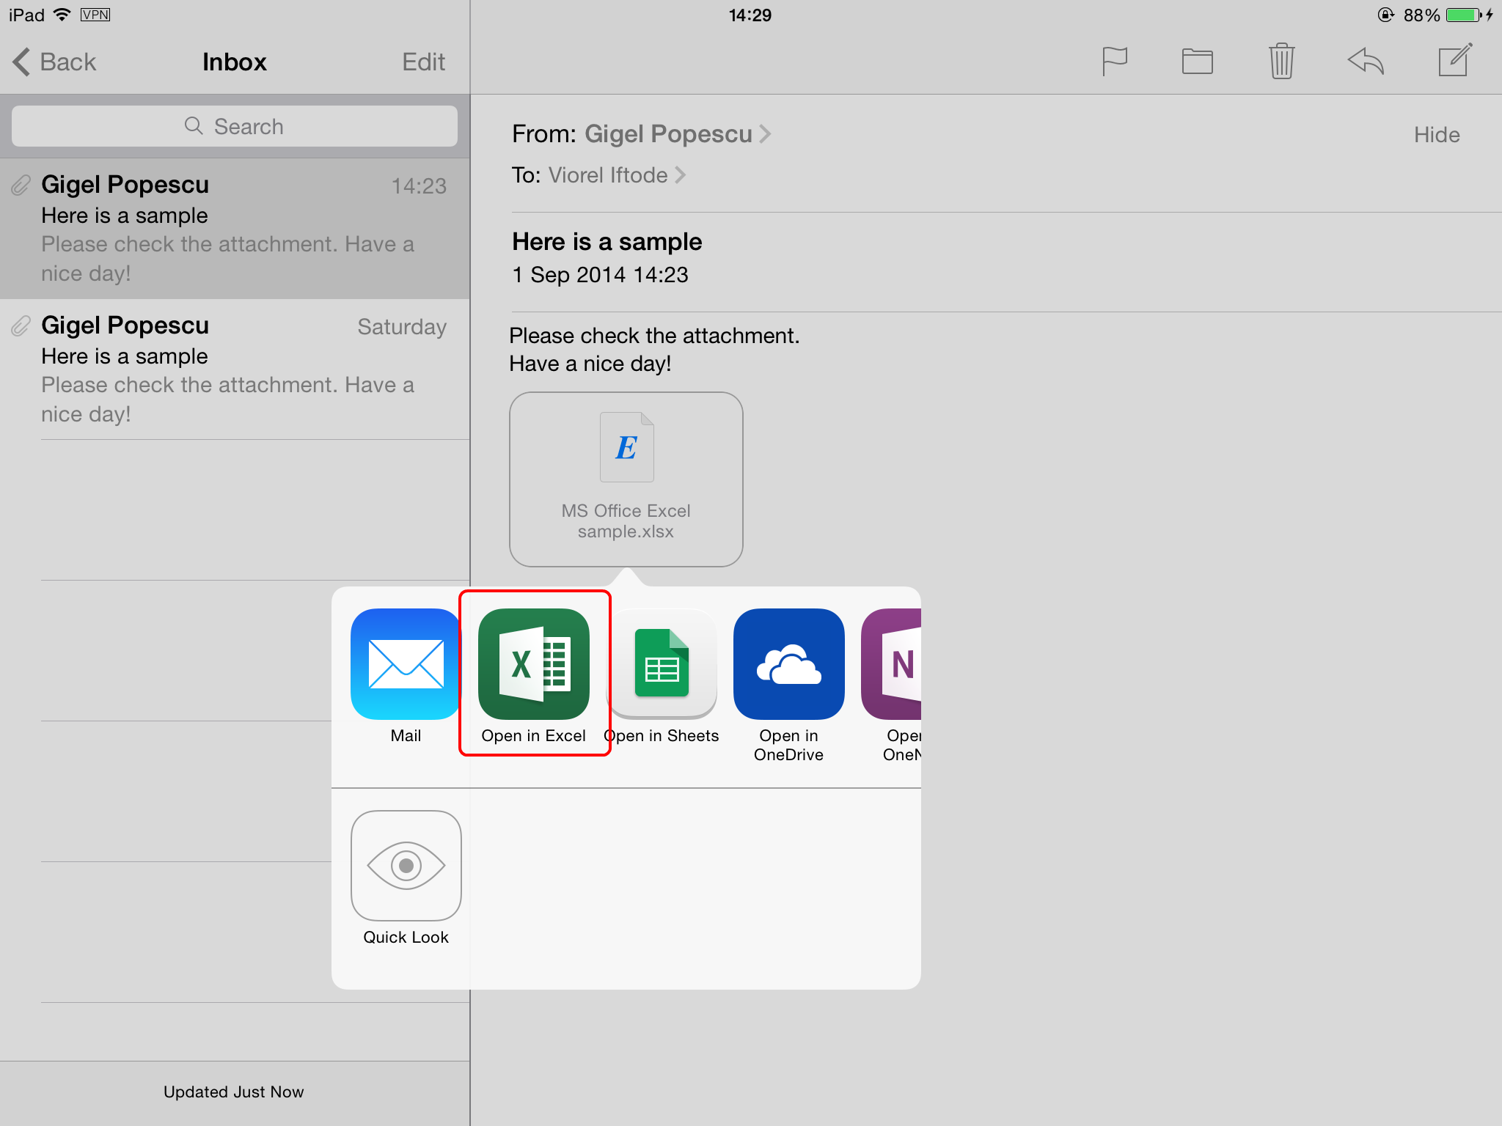Delete the email using the trash icon
The width and height of the screenshot is (1502, 1126).
click(1282, 61)
